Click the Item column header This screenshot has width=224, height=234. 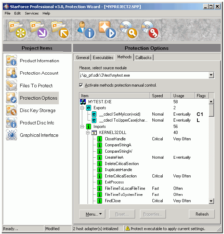114,96
